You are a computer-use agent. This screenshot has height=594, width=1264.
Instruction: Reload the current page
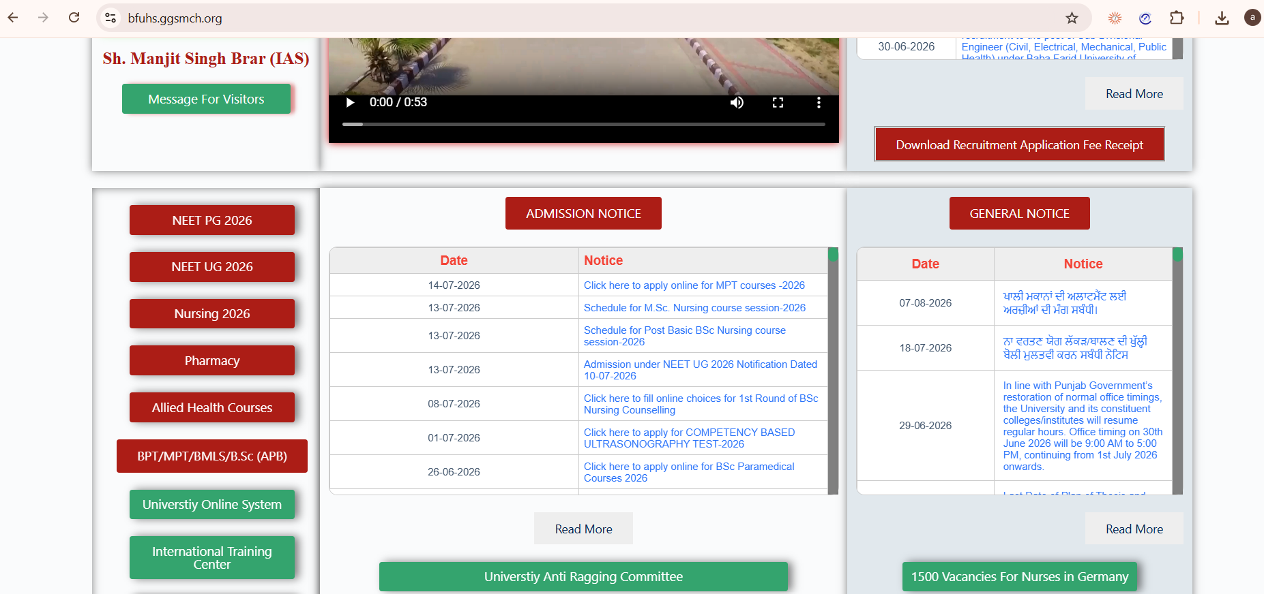[x=74, y=18]
